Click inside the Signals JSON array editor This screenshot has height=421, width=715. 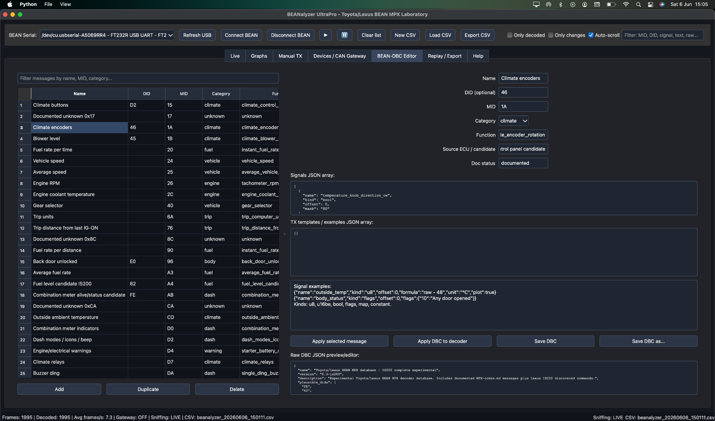coord(494,198)
